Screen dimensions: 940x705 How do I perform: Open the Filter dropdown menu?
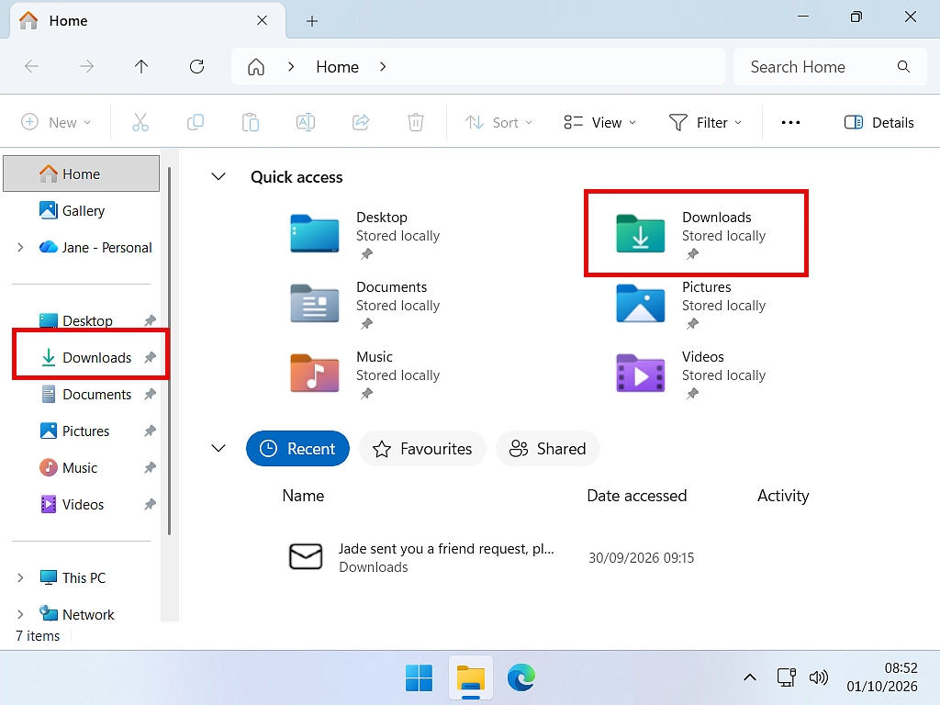click(705, 122)
